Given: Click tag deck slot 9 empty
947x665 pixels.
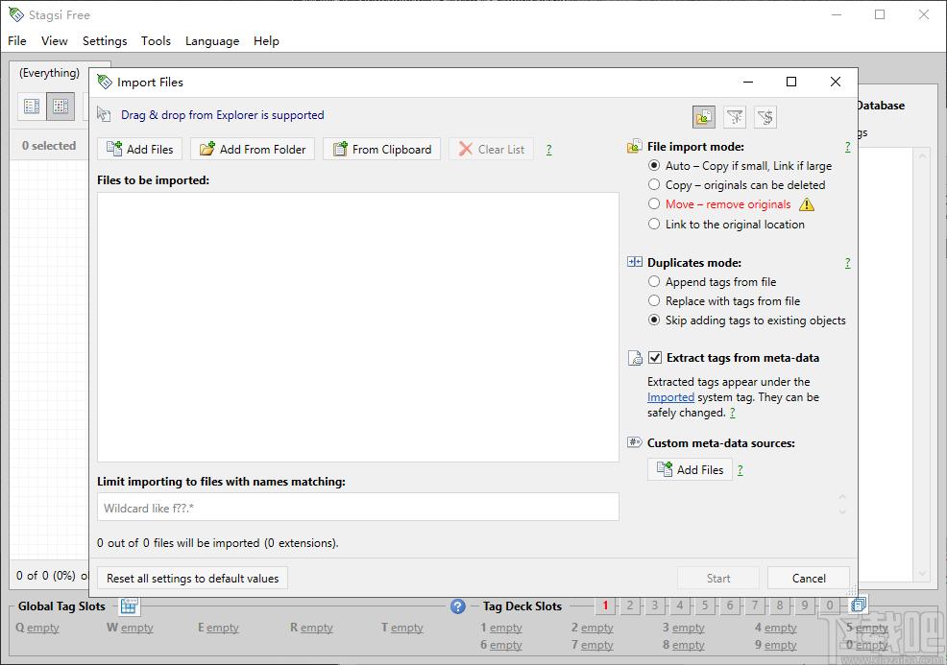Looking at the screenshot, I should click(775, 645).
